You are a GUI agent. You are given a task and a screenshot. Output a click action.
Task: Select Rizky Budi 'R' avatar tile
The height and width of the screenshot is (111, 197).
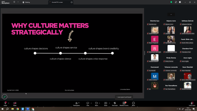[155, 49]
